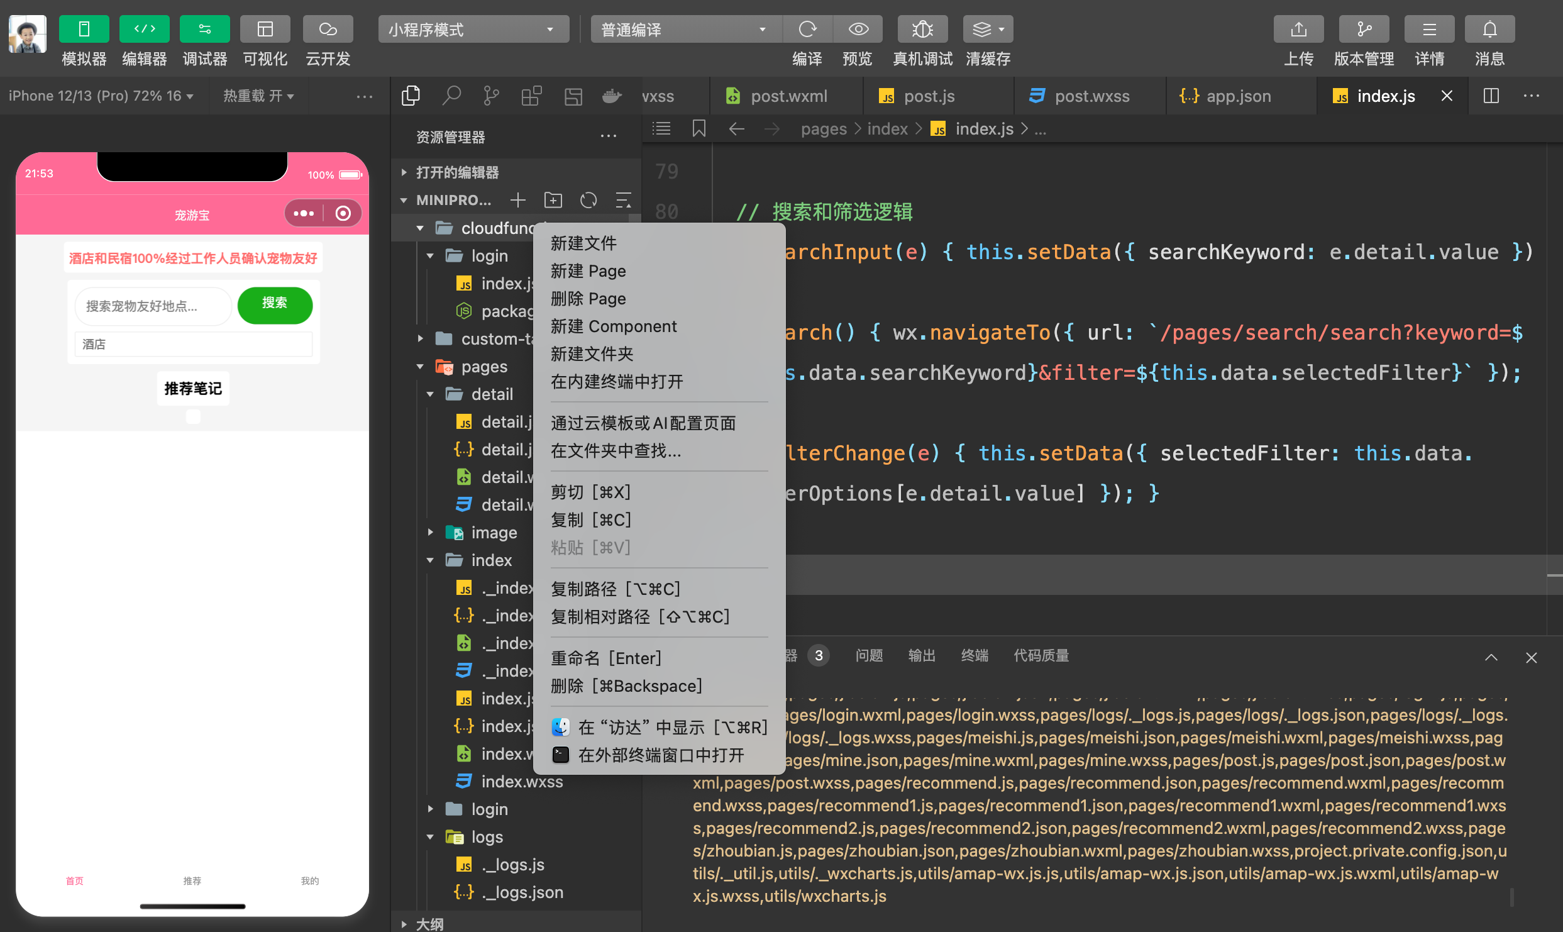Open the source control sidebar icon
The height and width of the screenshot is (932, 1563).
pyautogui.click(x=491, y=96)
